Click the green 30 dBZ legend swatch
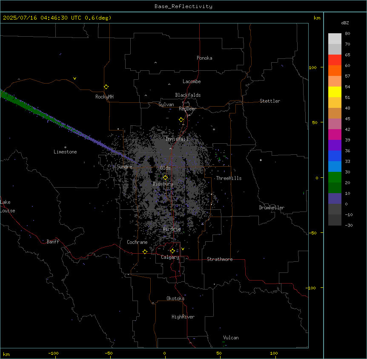This screenshot has width=367, height=359. [335, 177]
